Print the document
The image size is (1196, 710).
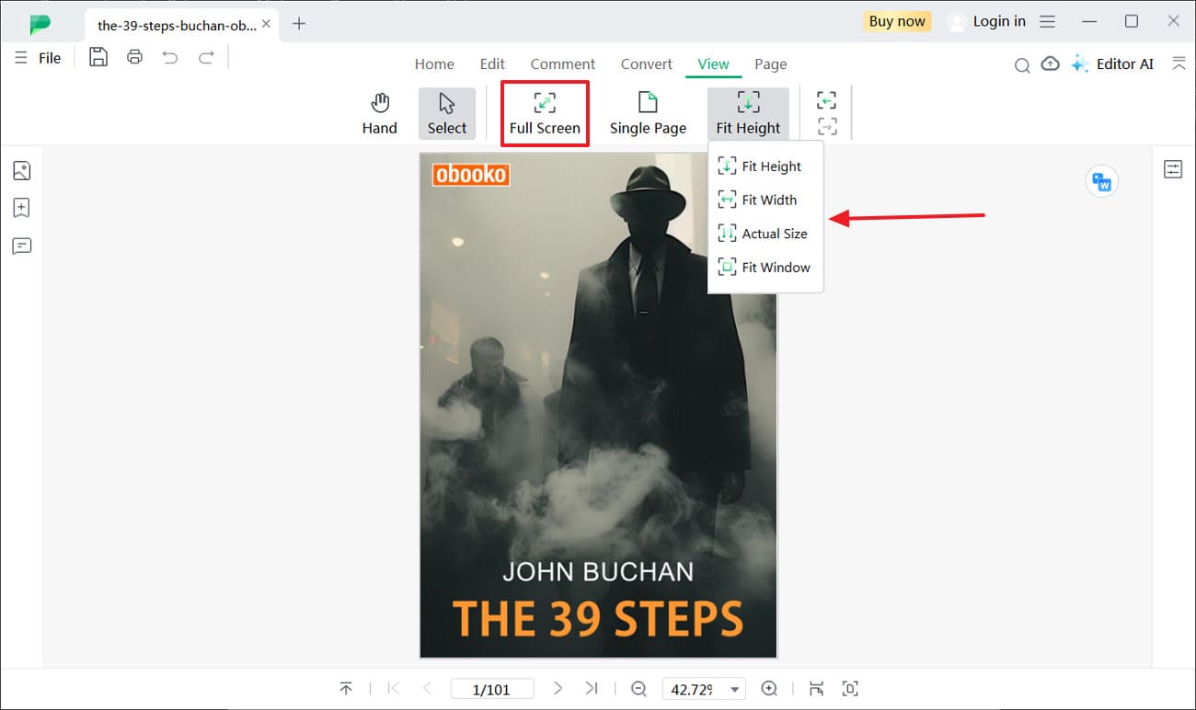(x=134, y=57)
